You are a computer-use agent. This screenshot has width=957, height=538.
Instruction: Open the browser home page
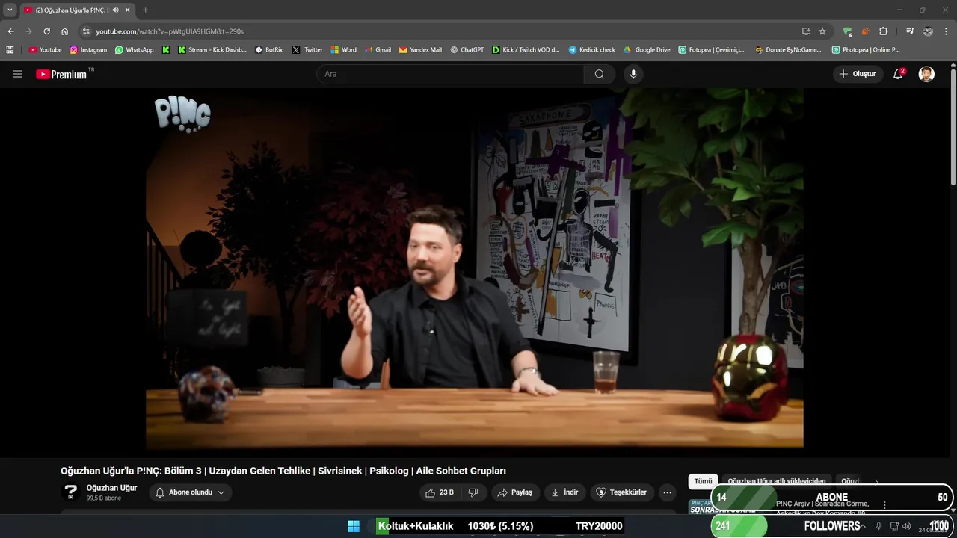(x=64, y=31)
